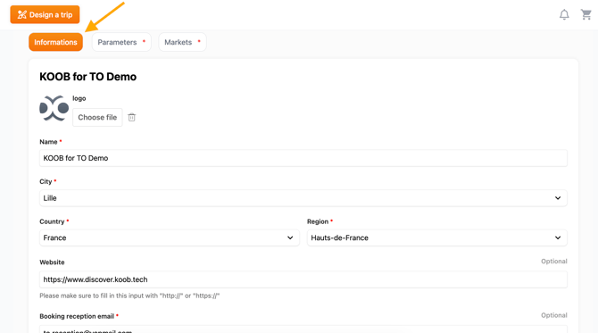Click the Website label

(52, 262)
